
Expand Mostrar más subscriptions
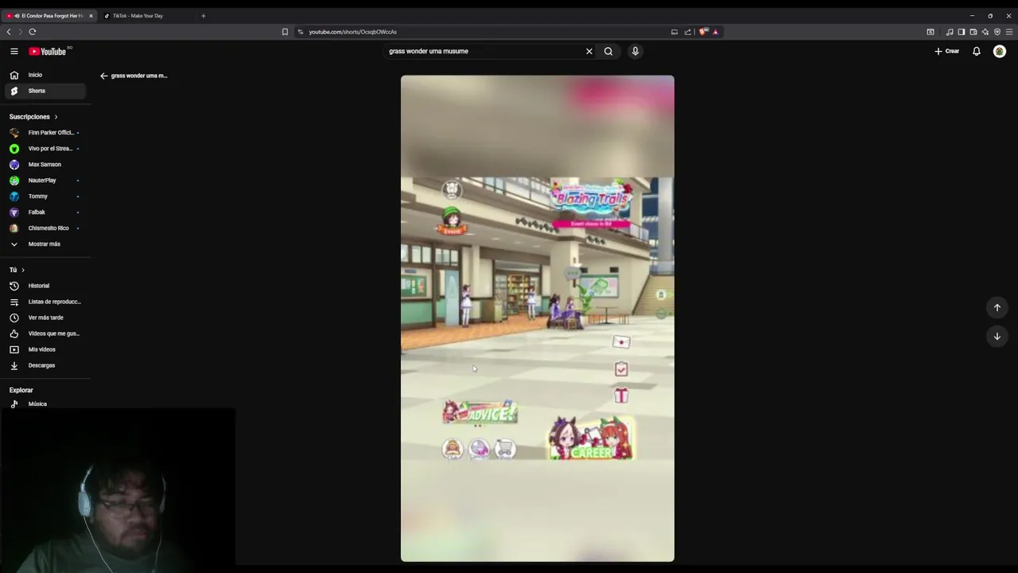[x=45, y=244]
